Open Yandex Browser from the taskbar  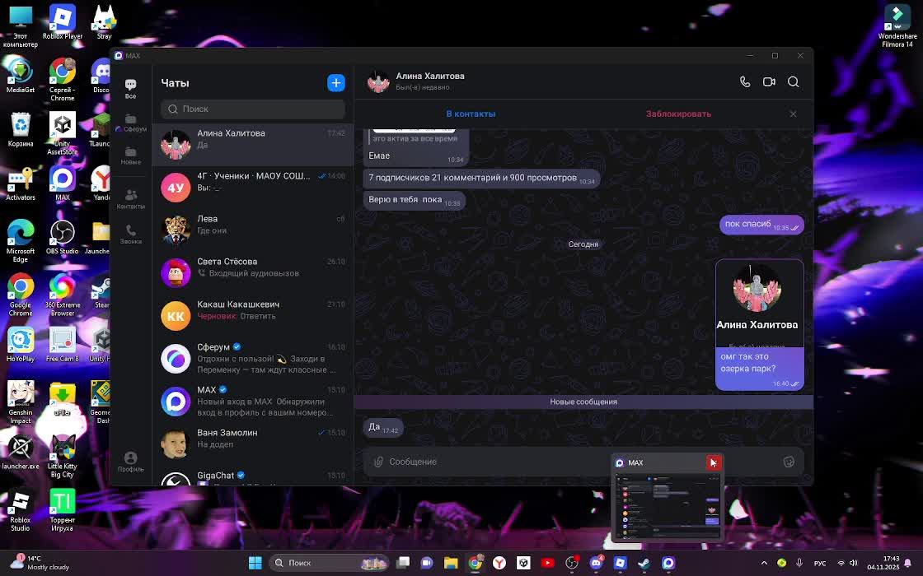tap(499, 563)
